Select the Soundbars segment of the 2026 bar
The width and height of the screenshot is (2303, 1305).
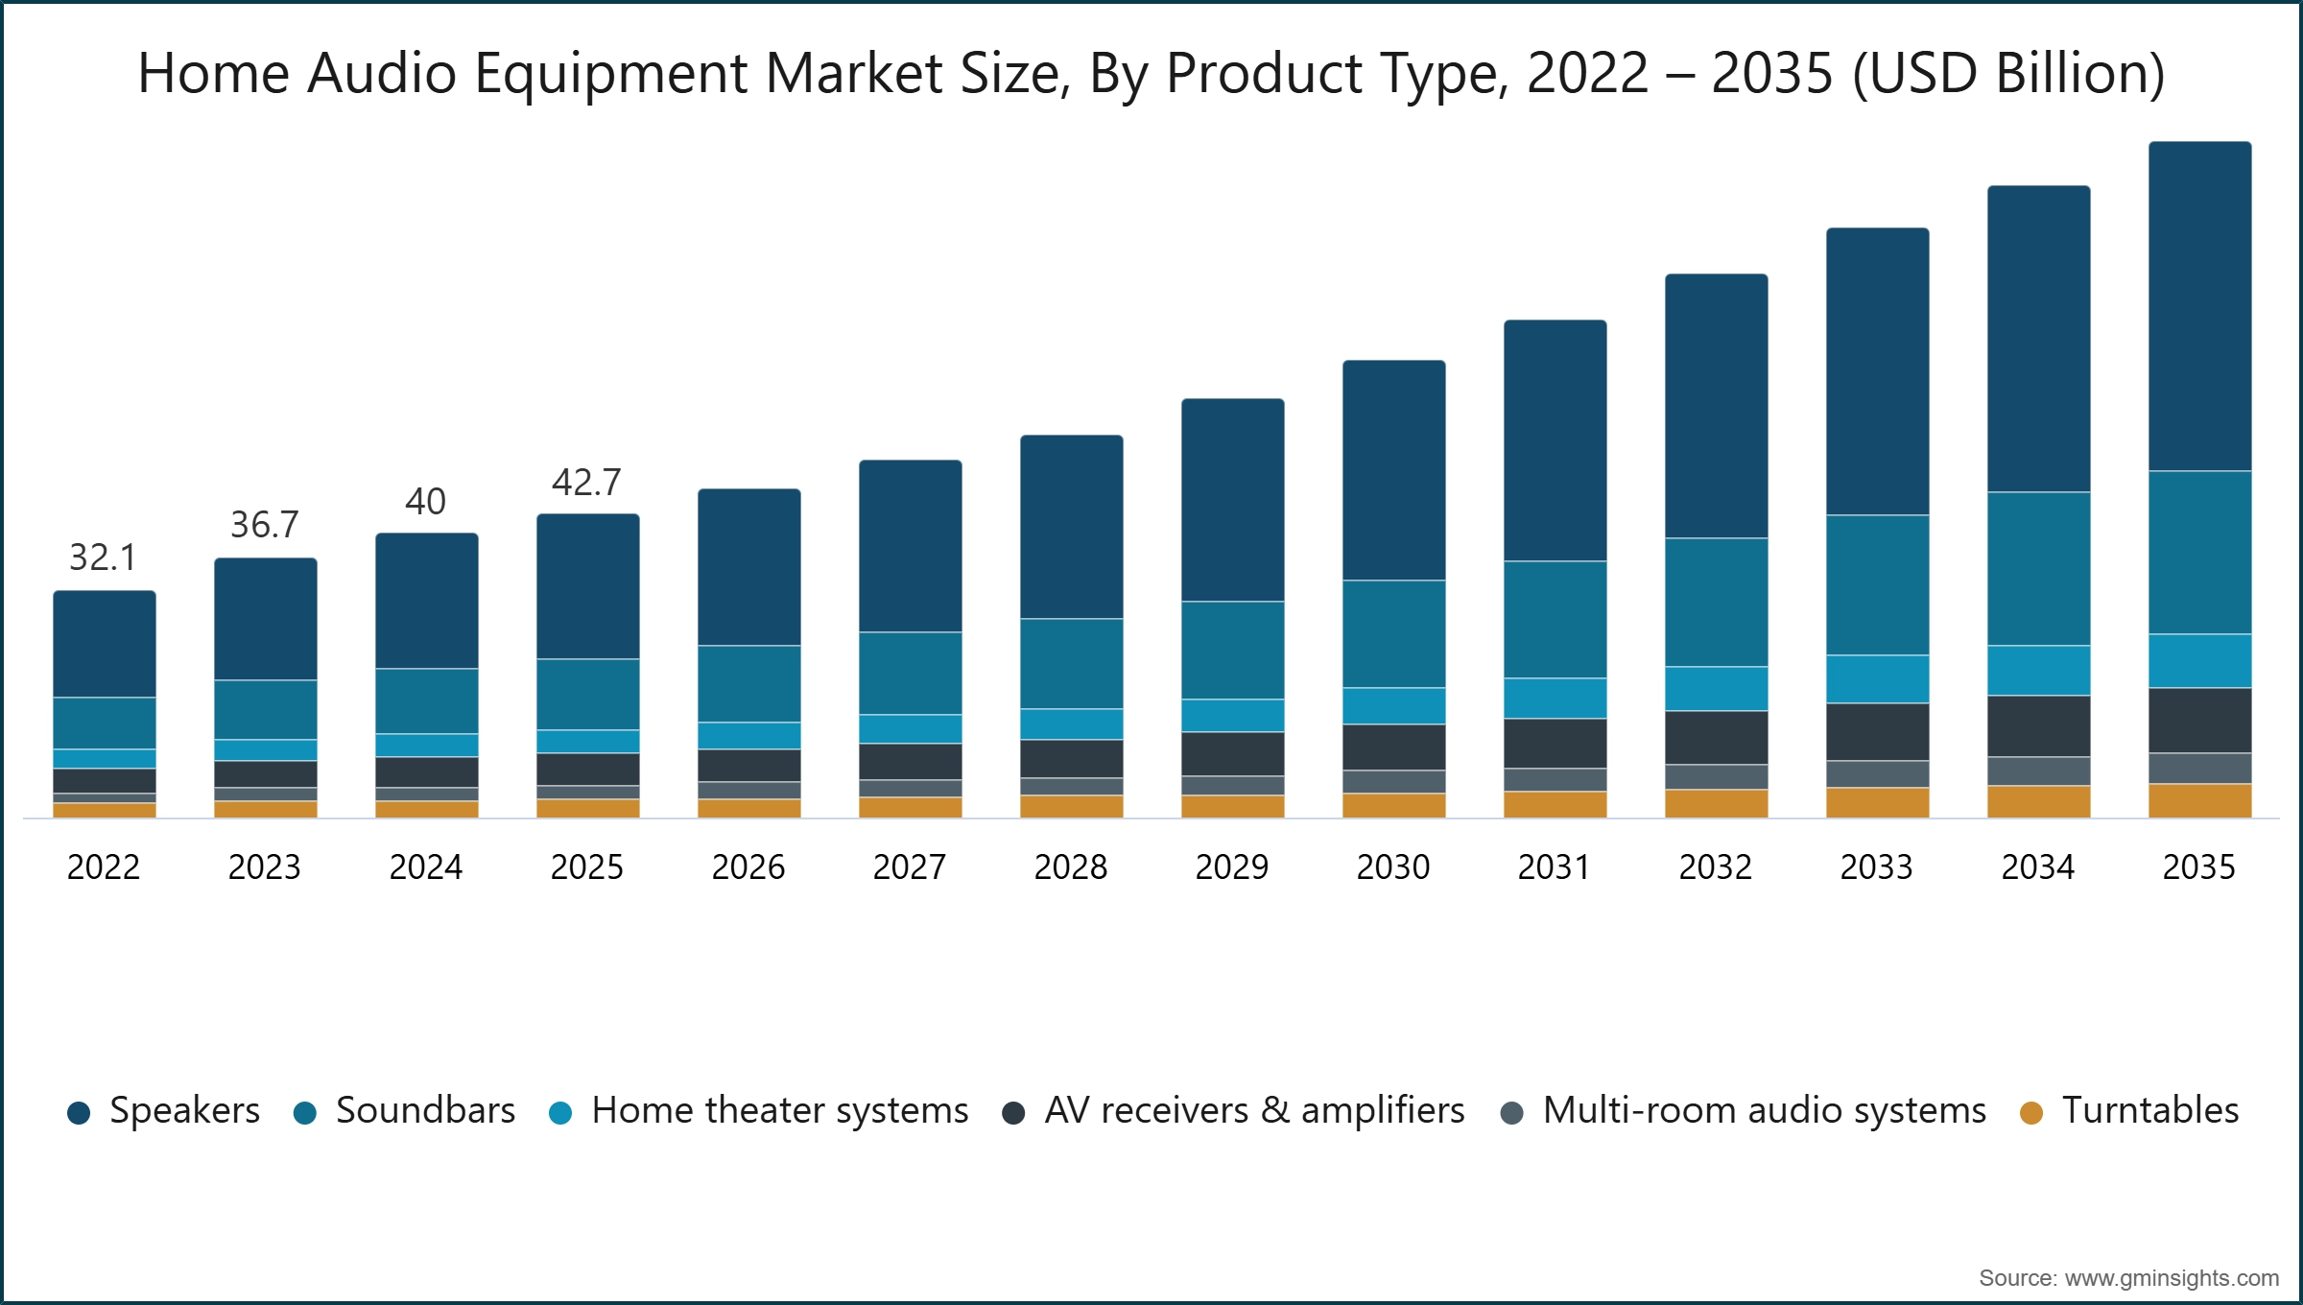[749, 684]
